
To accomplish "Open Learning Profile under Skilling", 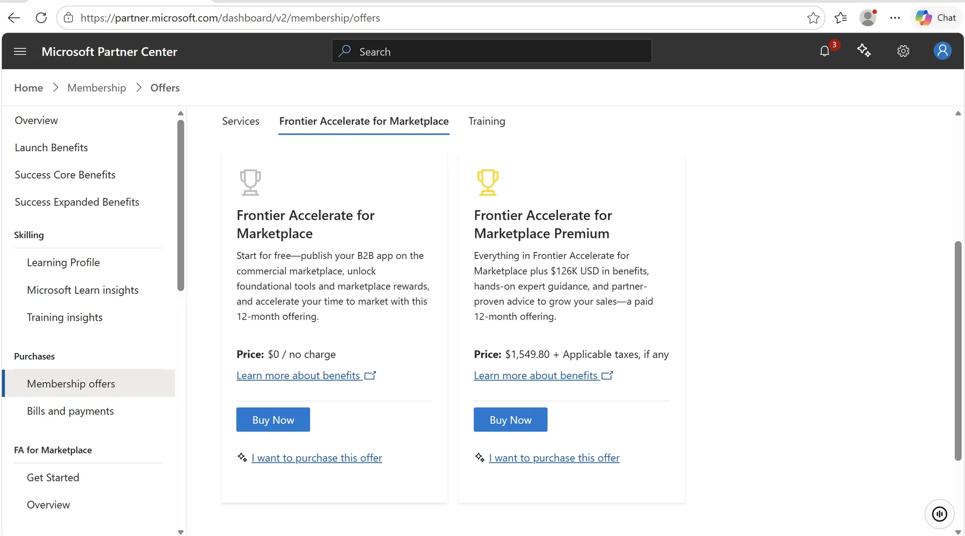I will [63, 263].
